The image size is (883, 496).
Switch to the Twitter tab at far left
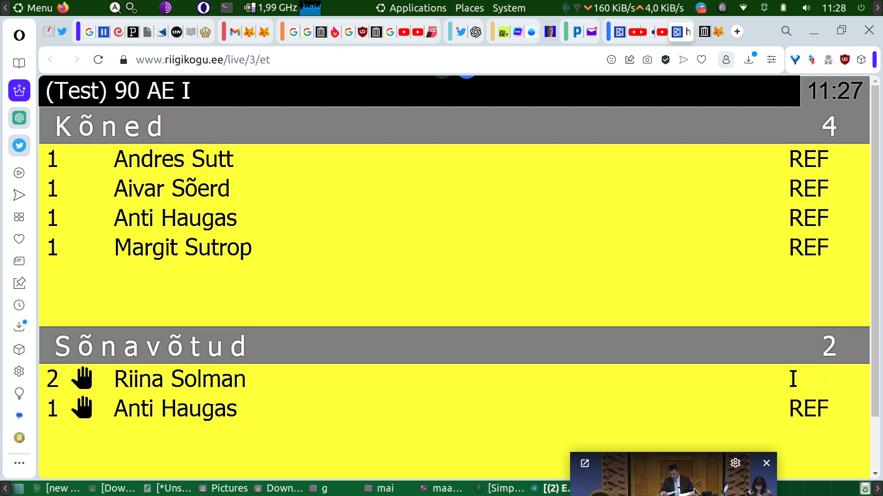(62, 31)
